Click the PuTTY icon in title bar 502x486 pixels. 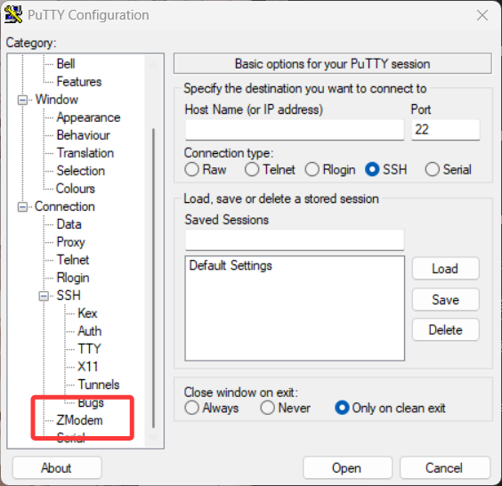[13, 15]
